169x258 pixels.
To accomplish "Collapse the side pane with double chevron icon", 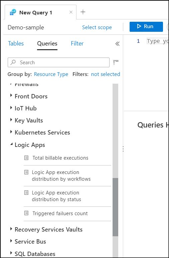I will point(117,44).
